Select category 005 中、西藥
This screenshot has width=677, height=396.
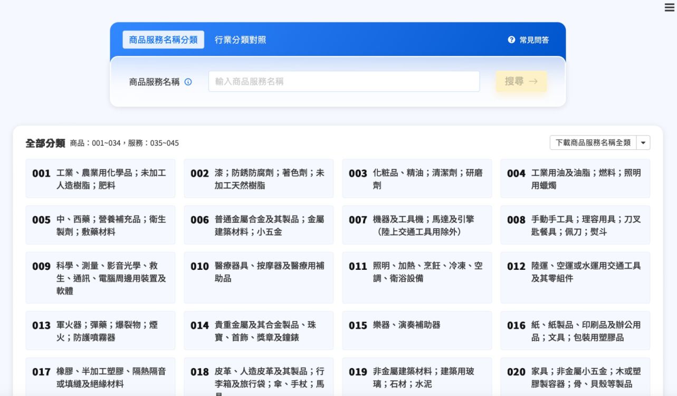coord(100,225)
